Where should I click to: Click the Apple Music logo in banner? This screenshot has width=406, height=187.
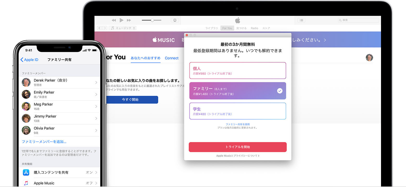pyautogui.click(x=163, y=40)
